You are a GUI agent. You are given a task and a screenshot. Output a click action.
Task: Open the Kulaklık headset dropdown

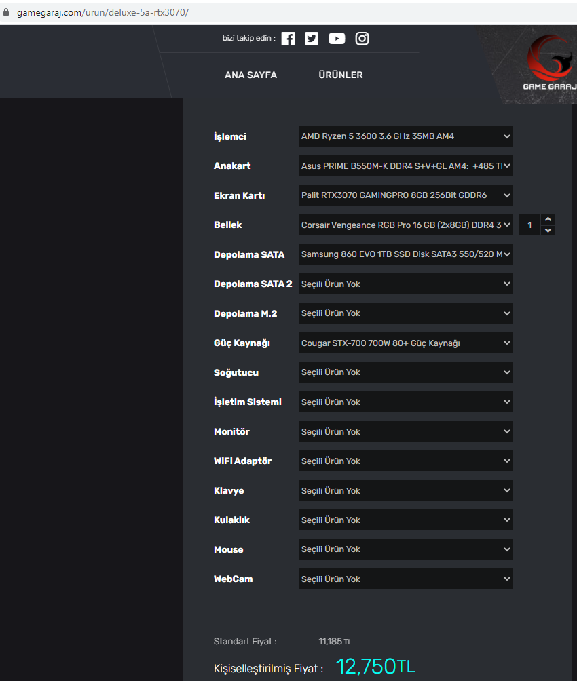[406, 520]
